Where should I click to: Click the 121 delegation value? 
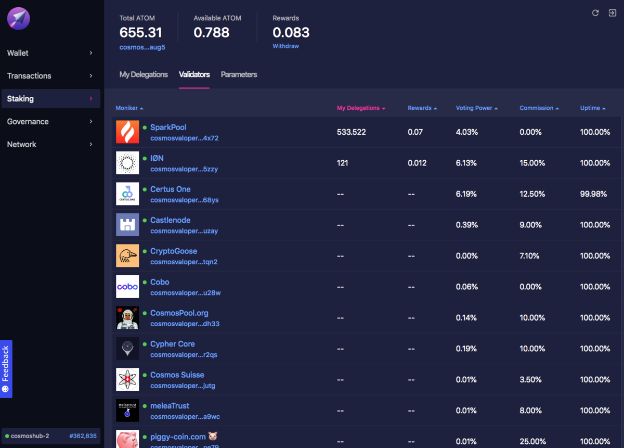pos(343,163)
